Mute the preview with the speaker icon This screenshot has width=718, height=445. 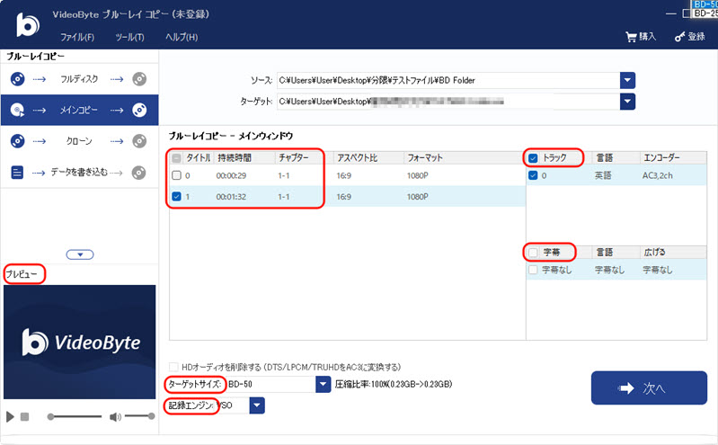[x=115, y=416]
